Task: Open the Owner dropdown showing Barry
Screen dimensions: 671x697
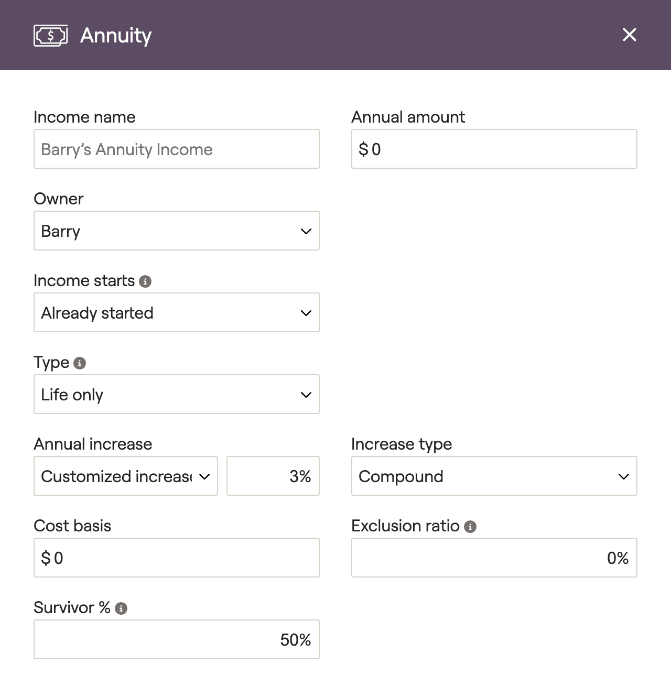Action: point(177,231)
